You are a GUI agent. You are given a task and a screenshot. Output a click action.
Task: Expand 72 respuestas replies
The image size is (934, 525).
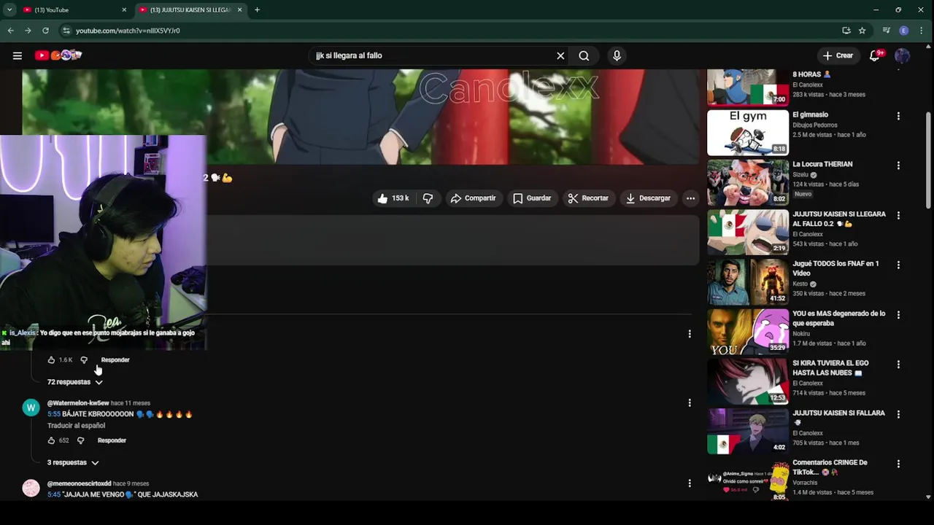click(x=75, y=382)
